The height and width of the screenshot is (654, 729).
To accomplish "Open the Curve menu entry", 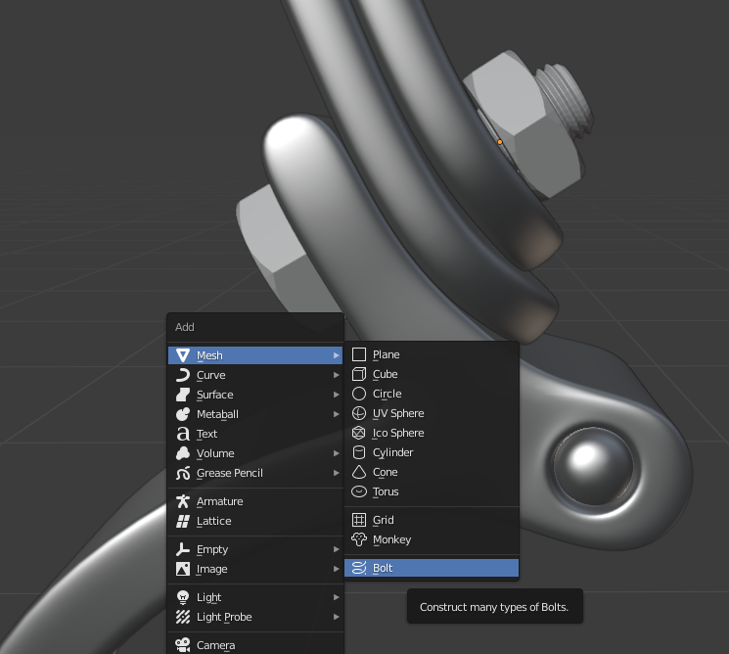I will 255,375.
